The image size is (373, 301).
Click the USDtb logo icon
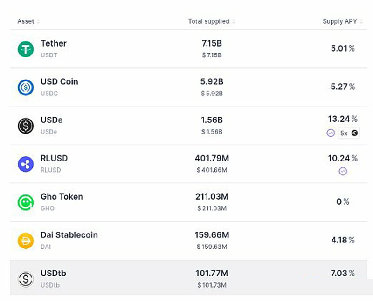pos(26,279)
